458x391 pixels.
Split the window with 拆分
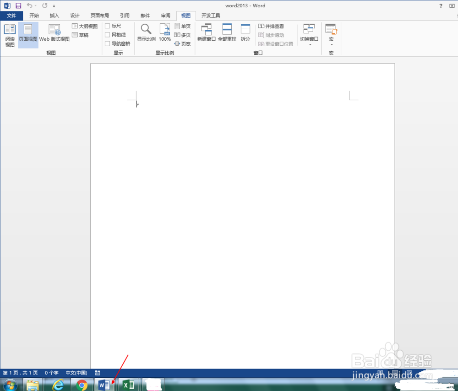(245, 32)
